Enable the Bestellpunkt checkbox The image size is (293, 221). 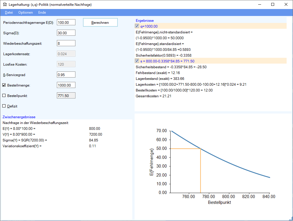4,96
